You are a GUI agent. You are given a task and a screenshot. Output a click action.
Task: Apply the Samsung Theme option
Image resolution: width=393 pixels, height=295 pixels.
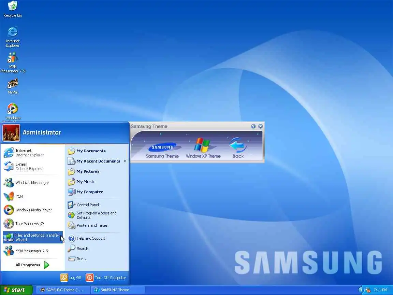162,150
